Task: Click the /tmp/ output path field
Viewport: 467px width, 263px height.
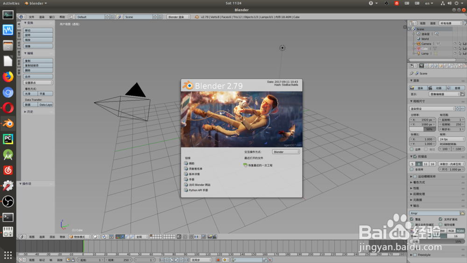Action: (434, 213)
